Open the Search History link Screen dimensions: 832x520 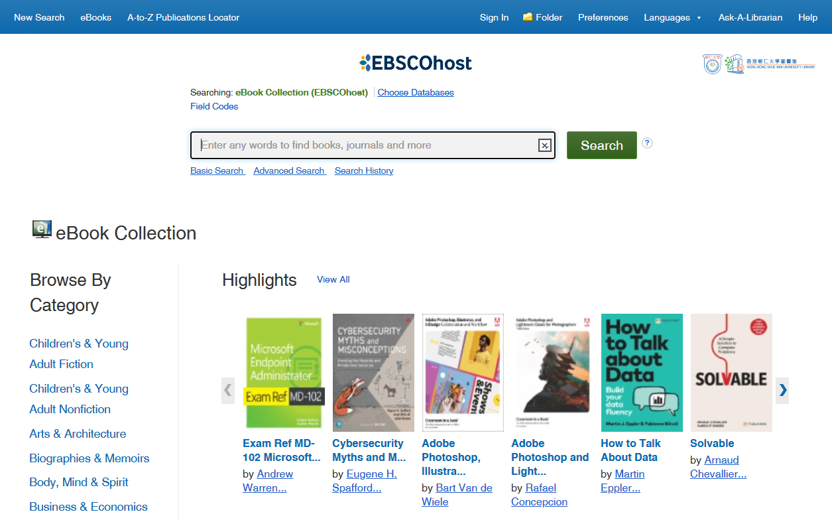point(364,170)
